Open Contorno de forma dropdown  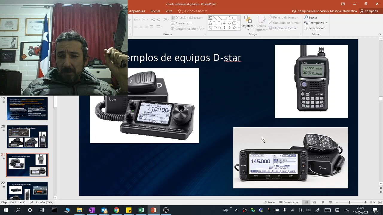285,23
